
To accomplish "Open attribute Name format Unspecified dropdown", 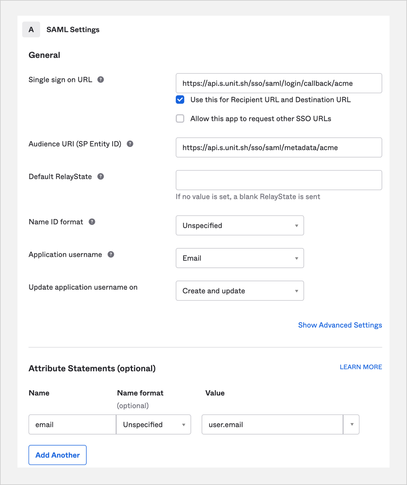I will coord(153,425).
